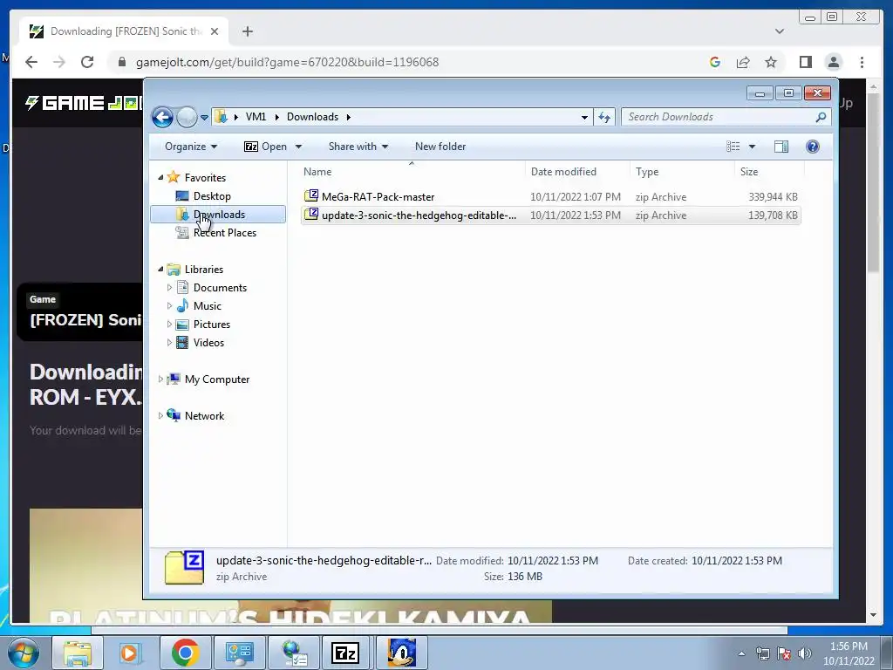Select Downloads in Favorites
Screen dimensions: 893x670
pos(218,215)
